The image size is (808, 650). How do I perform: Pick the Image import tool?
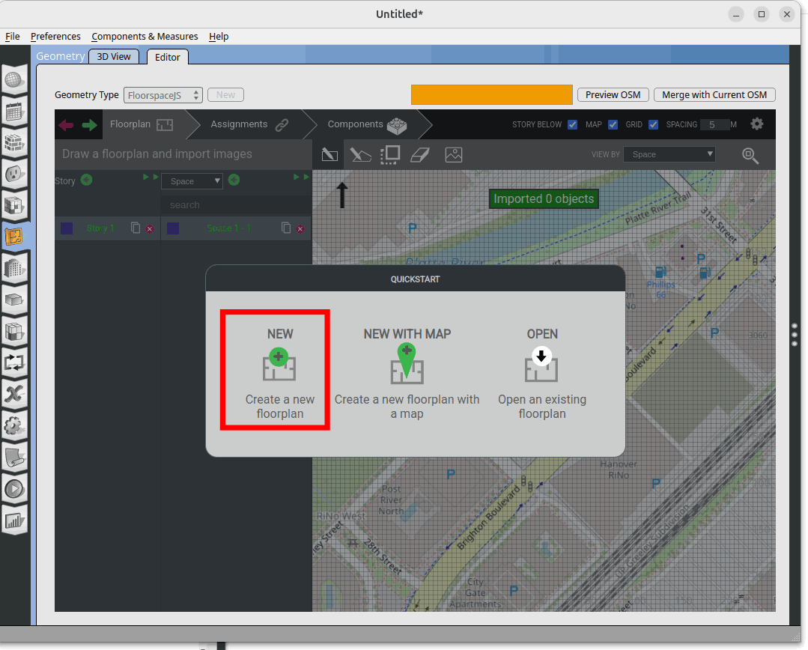click(x=453, y=155)
